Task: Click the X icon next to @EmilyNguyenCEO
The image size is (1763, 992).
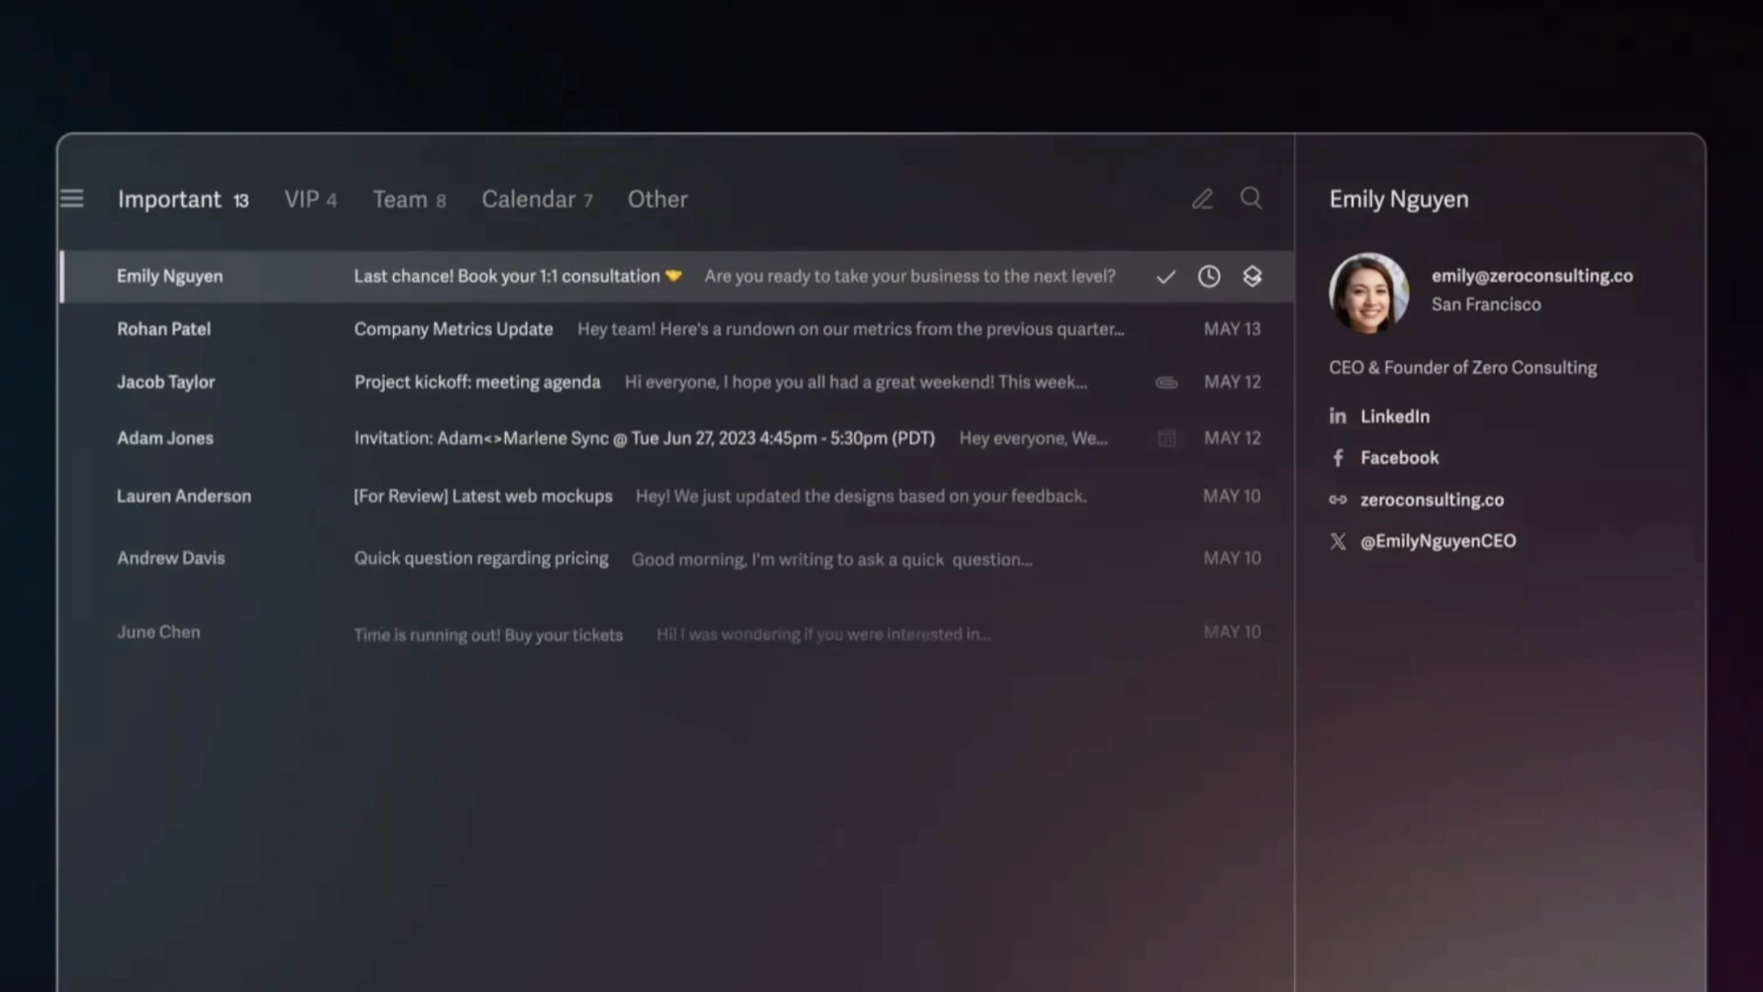Action: 1338,541
